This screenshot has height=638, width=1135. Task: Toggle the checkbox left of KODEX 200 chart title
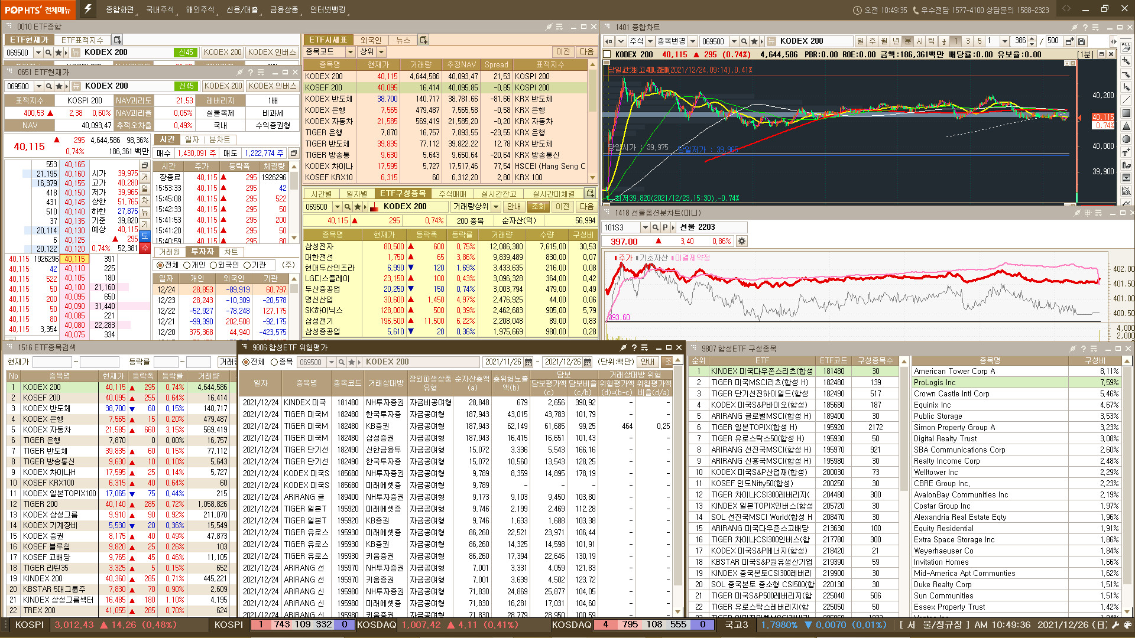tap(607, 54)
